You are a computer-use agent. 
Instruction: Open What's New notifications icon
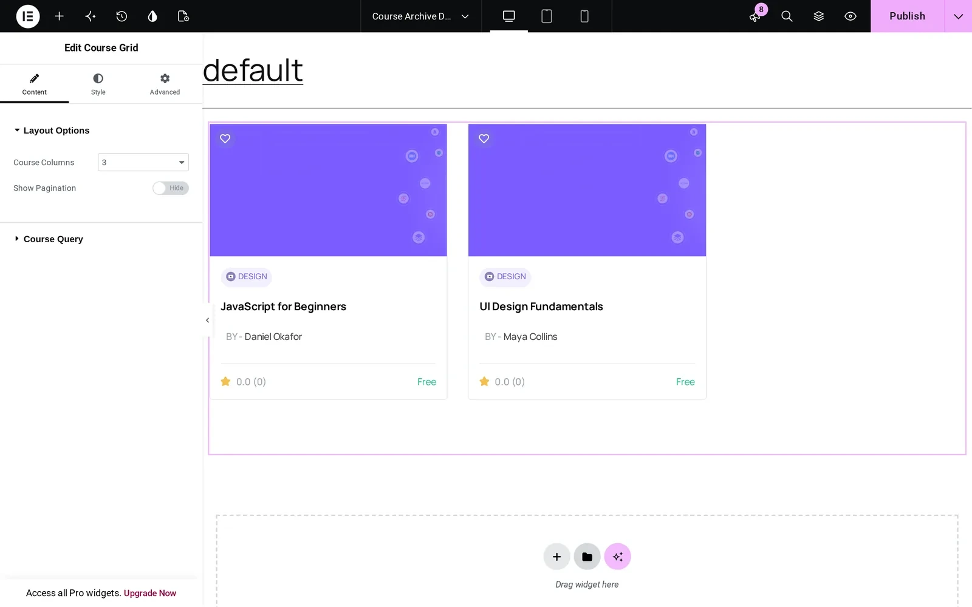coord(755,16)
